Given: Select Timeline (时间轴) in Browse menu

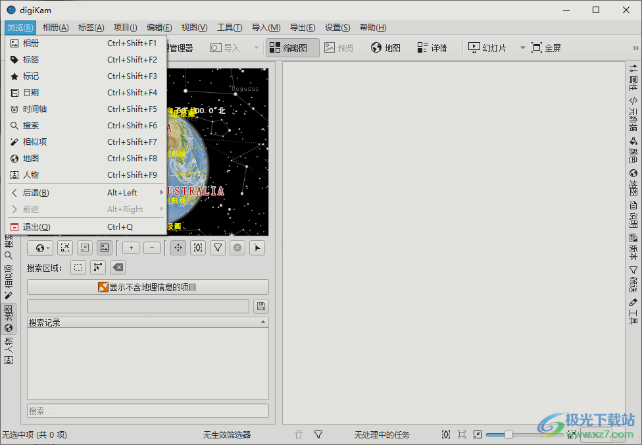Looking at the screenshot, I should tap(35, 109).
